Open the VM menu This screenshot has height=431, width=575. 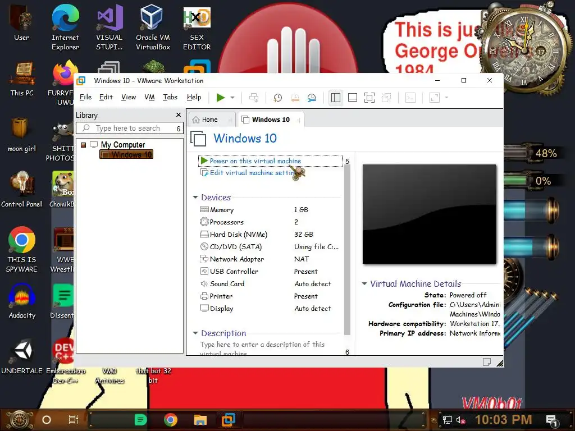point(149,97)
